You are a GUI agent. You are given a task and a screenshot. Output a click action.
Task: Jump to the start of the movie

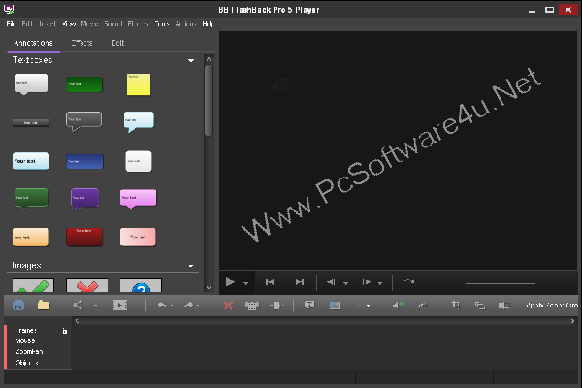click(x=270, y=282)
